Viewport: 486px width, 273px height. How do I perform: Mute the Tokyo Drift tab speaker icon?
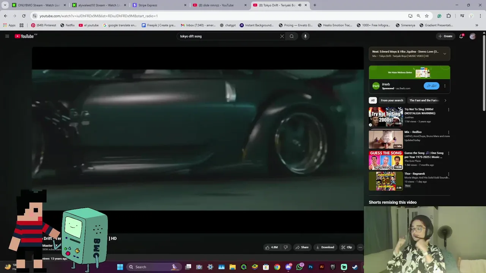tap(300, 5)
